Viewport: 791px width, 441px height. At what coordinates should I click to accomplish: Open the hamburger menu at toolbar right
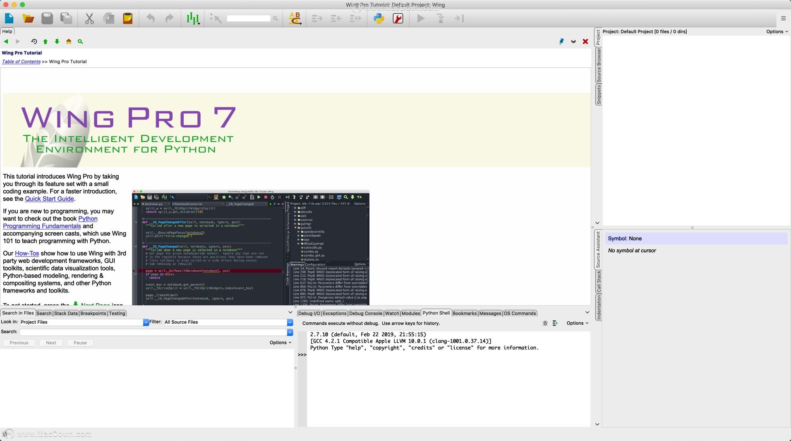coord(783,18)
